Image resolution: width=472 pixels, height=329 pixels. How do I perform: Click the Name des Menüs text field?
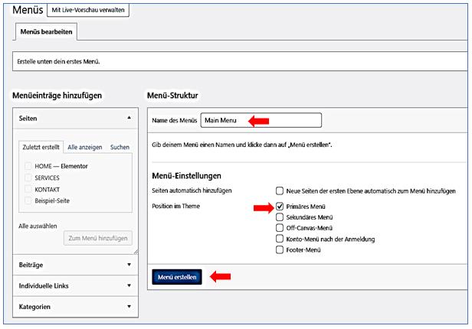pyautogui.click(x=261, y=121)
